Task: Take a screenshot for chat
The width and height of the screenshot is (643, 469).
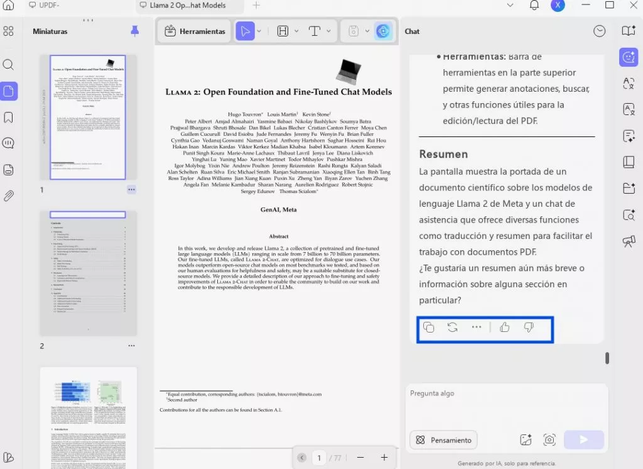Action: [x=549, y=440]
